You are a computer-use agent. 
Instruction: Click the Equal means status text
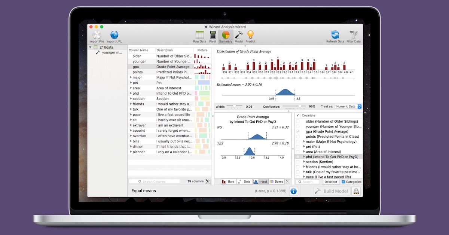pyautogui.click(x=144, y=191)
